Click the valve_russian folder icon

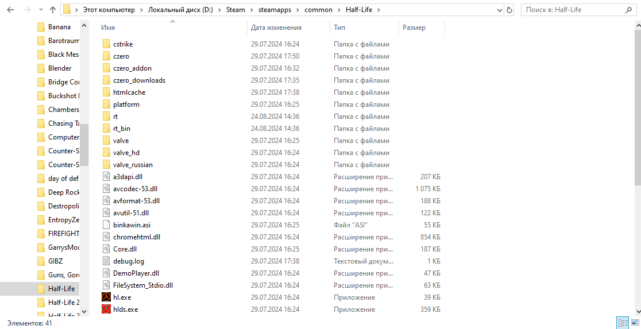[106, 165]
